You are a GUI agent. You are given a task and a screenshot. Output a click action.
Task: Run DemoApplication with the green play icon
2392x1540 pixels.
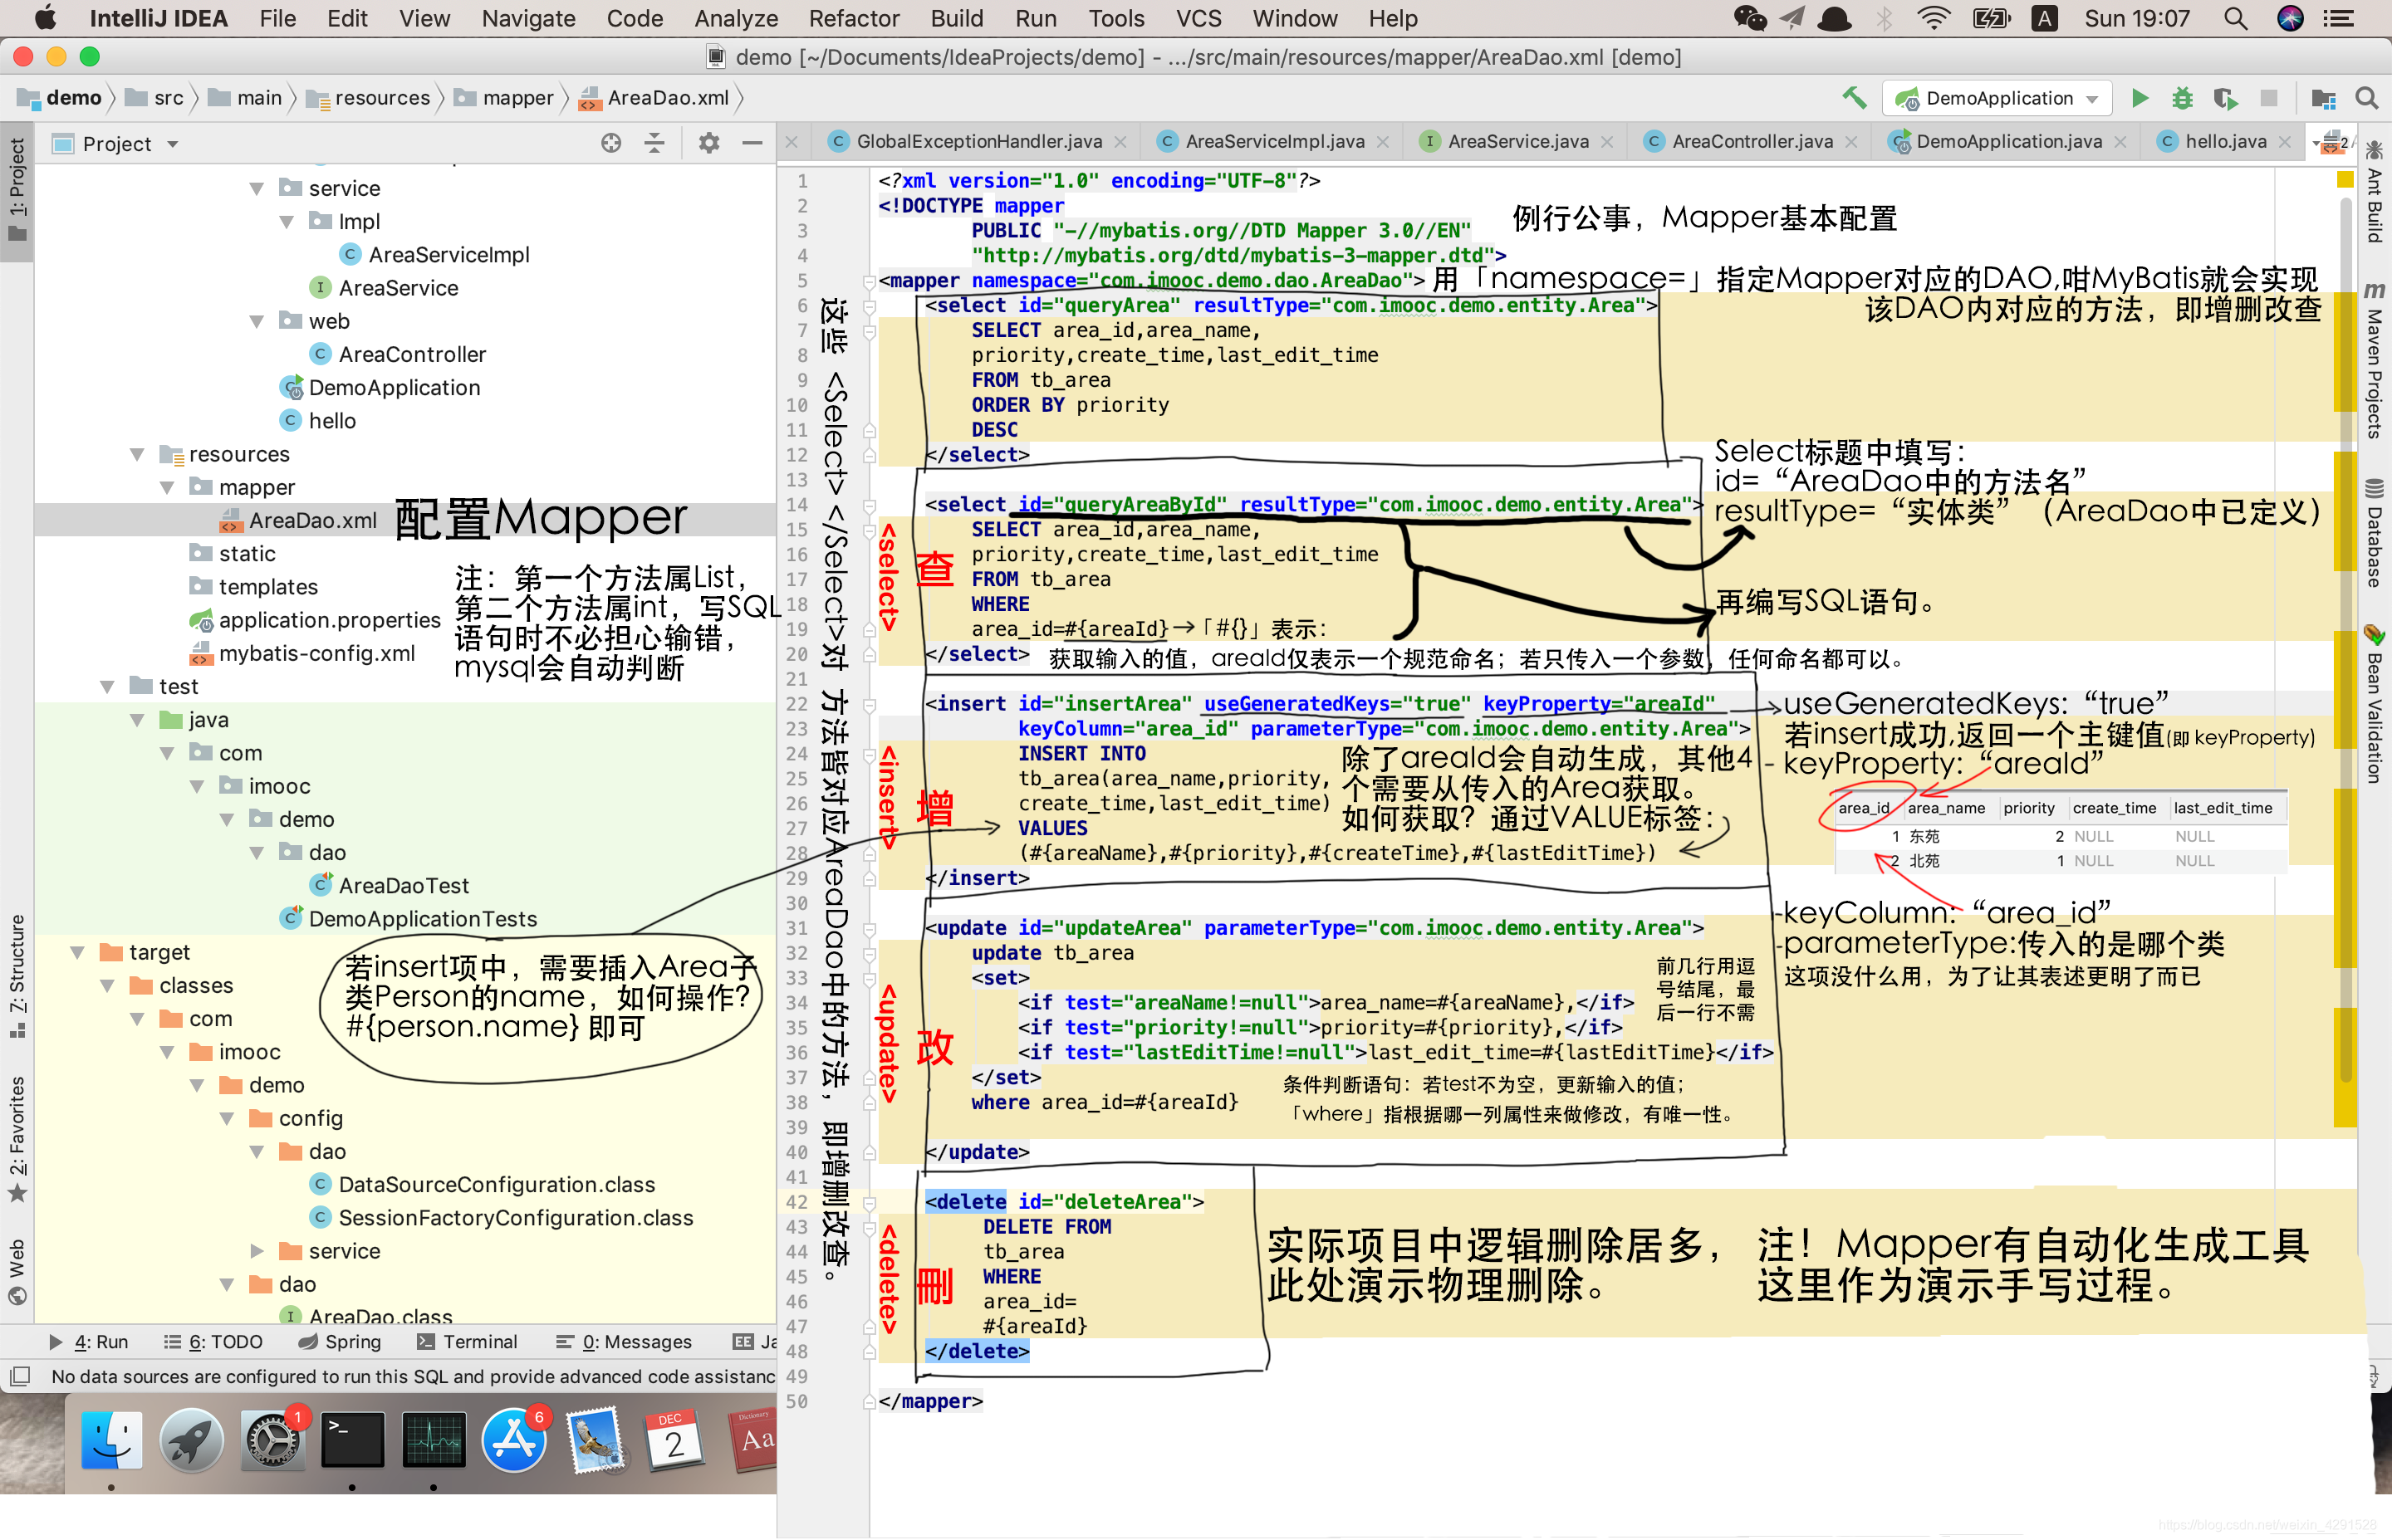coord(2139,98)
